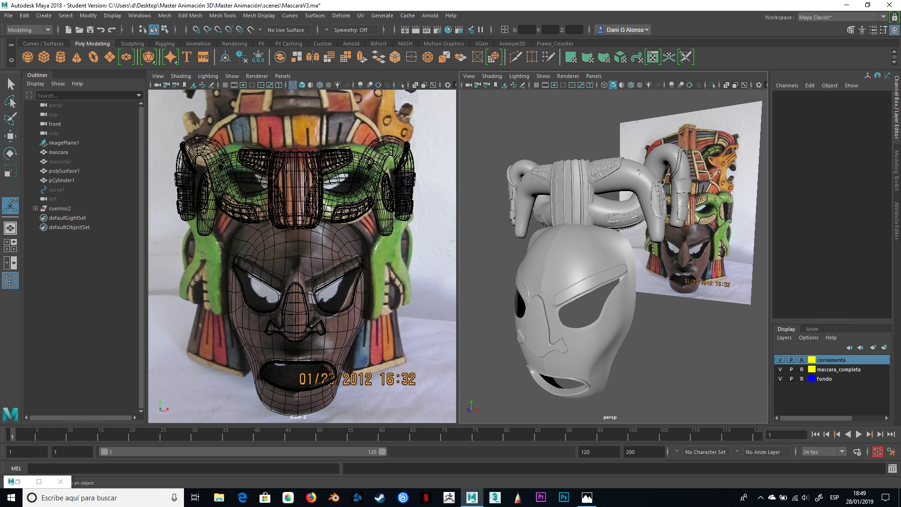Switch to the Sculpting shelf tab

point(132,44)
